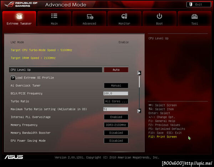The image size is (214, 167).
Task: Click the Main tab list icon
Action: pos(54,16)
